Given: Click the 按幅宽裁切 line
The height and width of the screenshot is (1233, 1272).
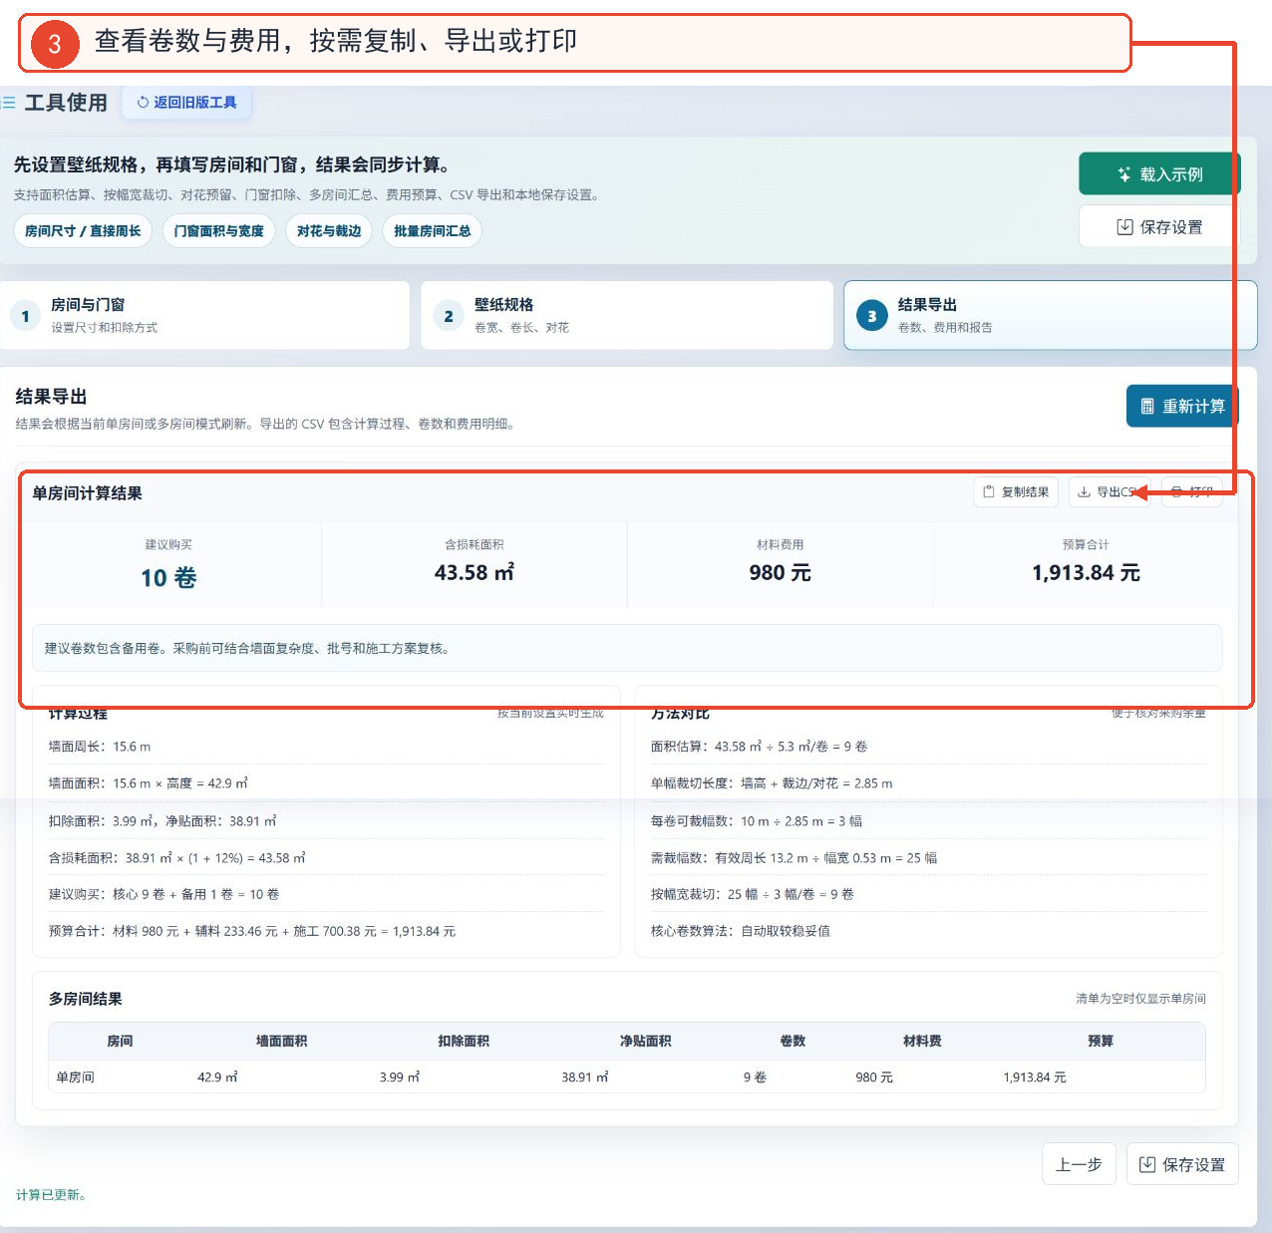Looking at the screenshot, I should tap(752, 895).
